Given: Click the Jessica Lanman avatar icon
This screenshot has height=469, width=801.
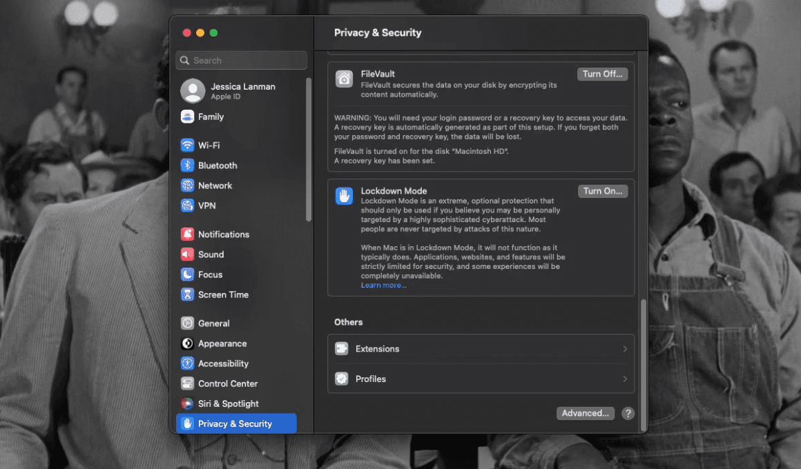Looking at the screenshot, I should pos(193,91).
